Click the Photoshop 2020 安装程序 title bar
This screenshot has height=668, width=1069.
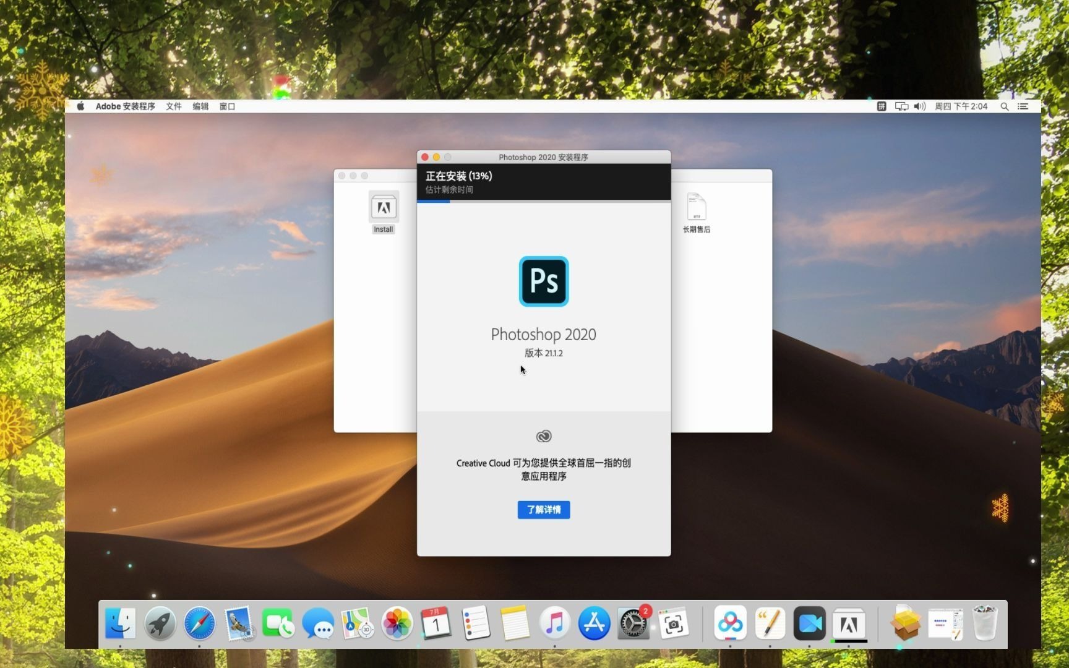[x=543, y=157]
